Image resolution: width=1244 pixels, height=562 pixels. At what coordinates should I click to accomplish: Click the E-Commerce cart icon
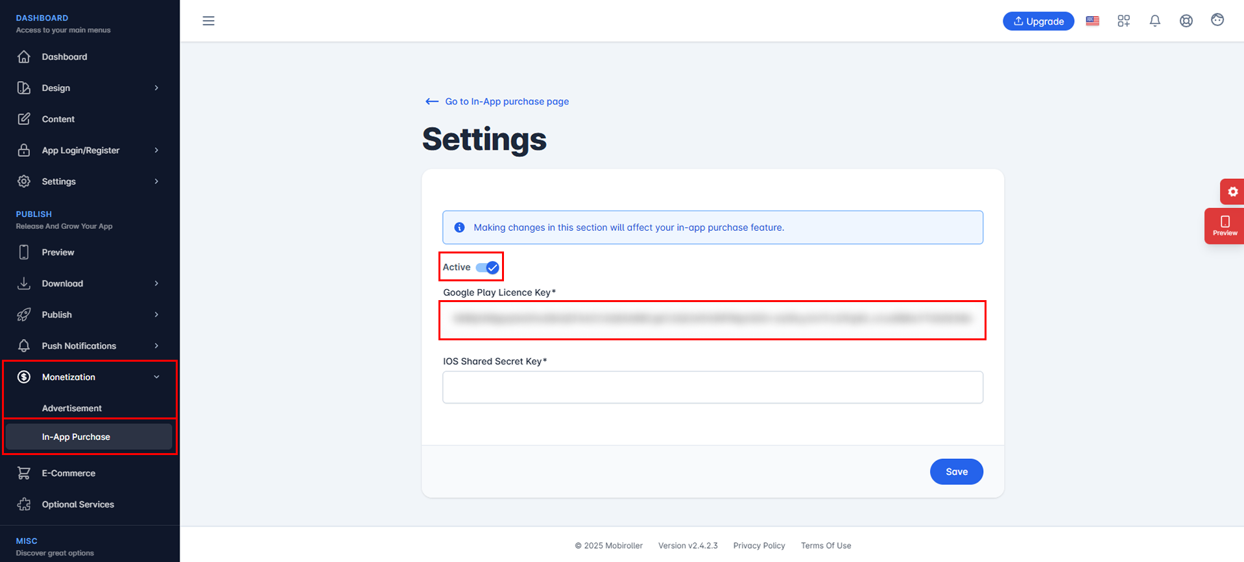point(24,473)
